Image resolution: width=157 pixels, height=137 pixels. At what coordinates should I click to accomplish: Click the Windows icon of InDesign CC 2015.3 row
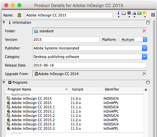(8, 124)
